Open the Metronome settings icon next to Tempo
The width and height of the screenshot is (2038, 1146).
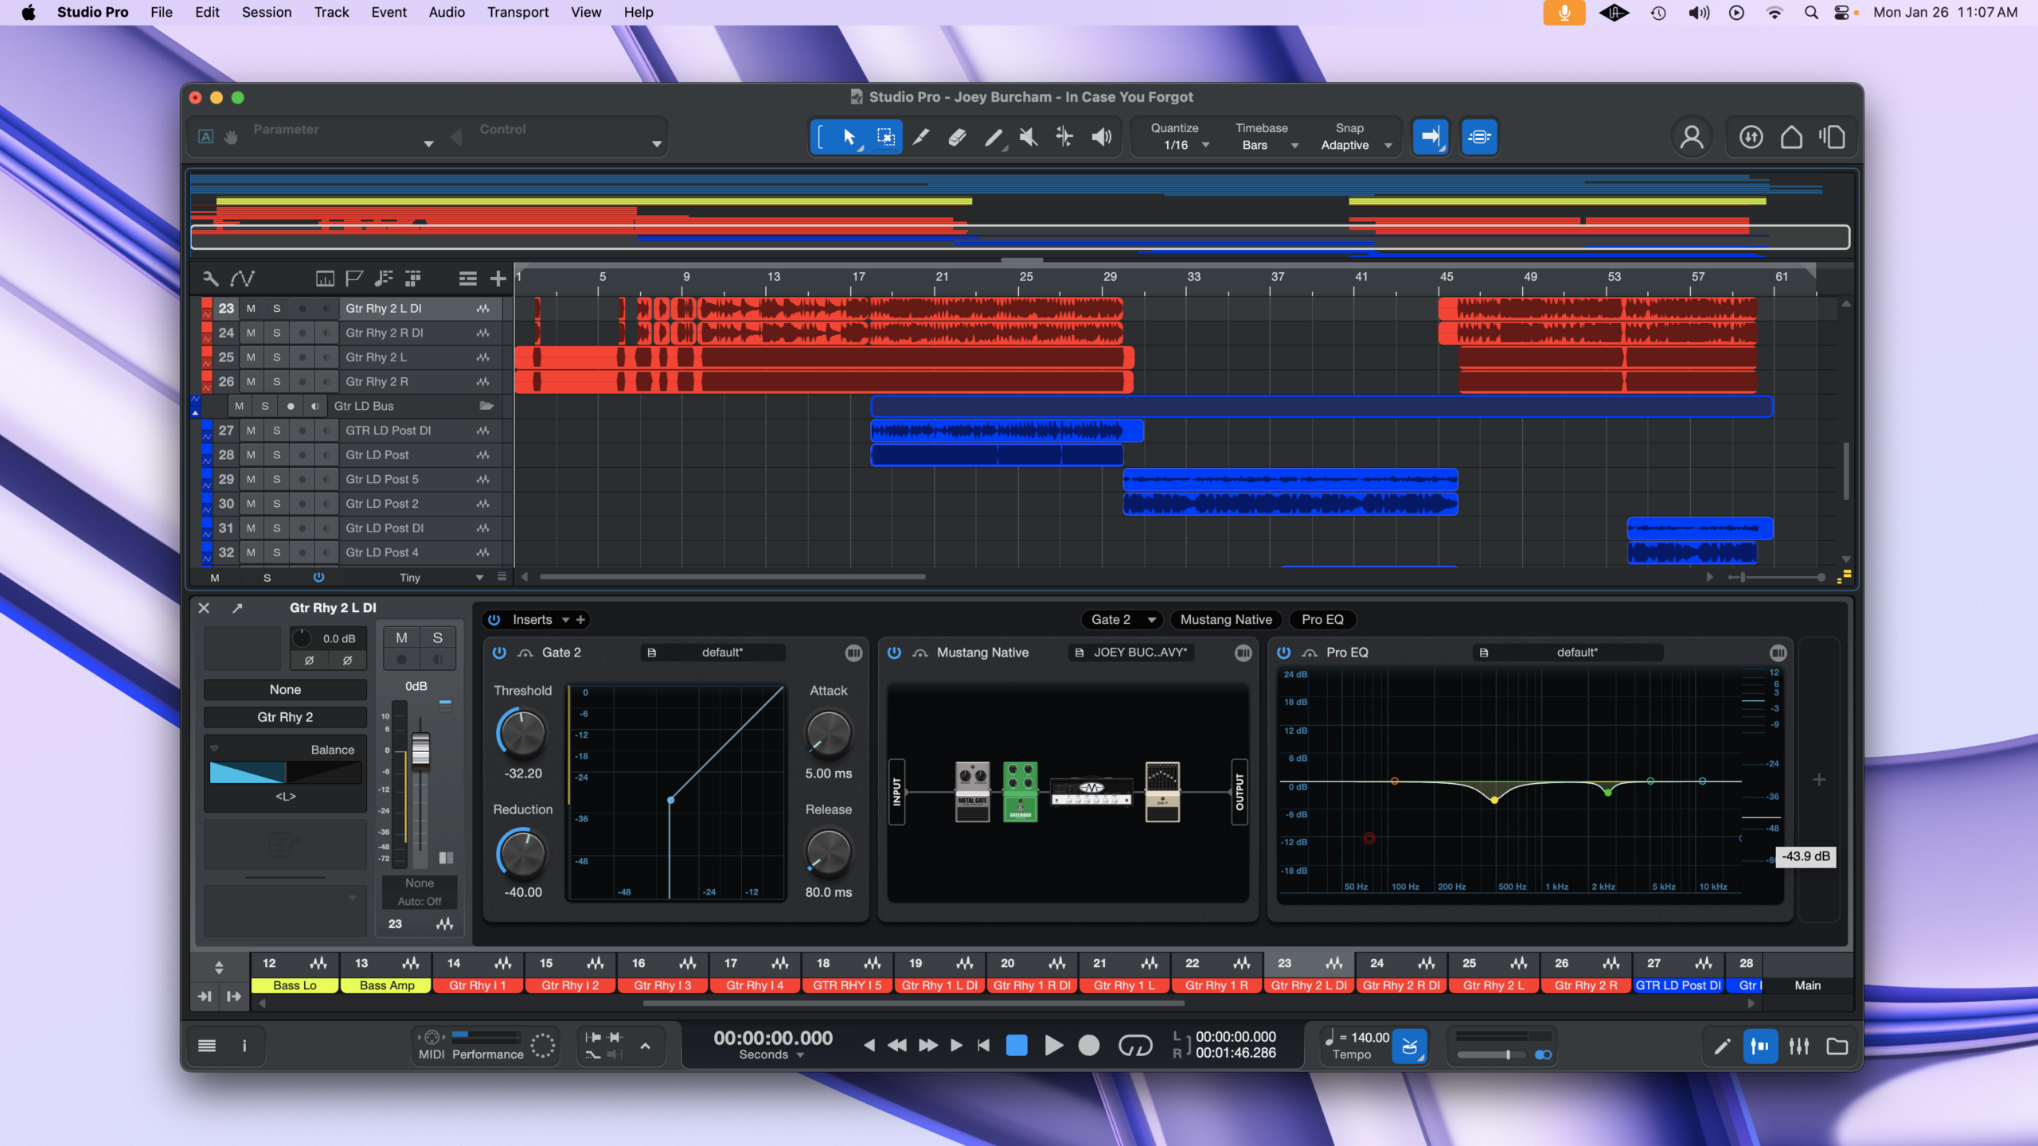click(1411, 1045)
